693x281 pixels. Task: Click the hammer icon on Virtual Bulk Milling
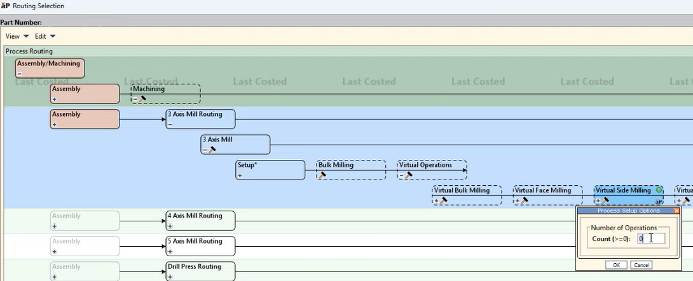pos(444,200)
